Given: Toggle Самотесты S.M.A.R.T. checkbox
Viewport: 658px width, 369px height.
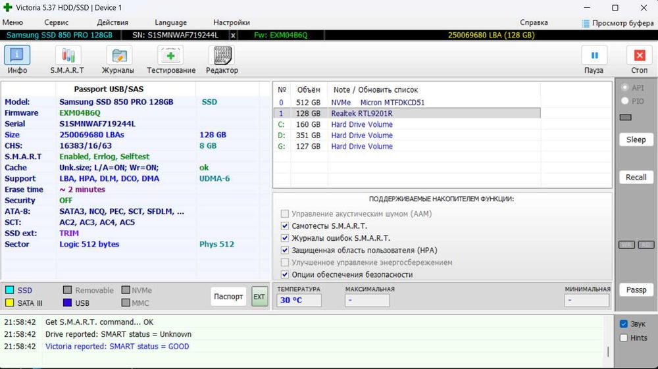Looking at the screenshot, I should 285,226.
